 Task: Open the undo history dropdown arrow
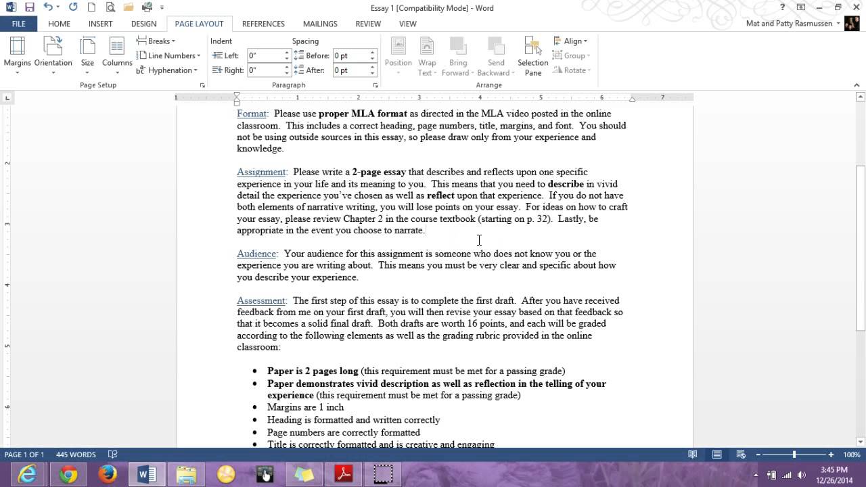59,7
